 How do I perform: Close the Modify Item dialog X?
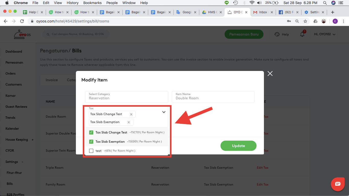(x=270, y=73)
